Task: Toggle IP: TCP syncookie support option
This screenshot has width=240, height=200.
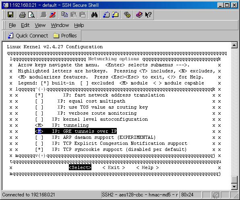Action: click(x=111, y=150)
